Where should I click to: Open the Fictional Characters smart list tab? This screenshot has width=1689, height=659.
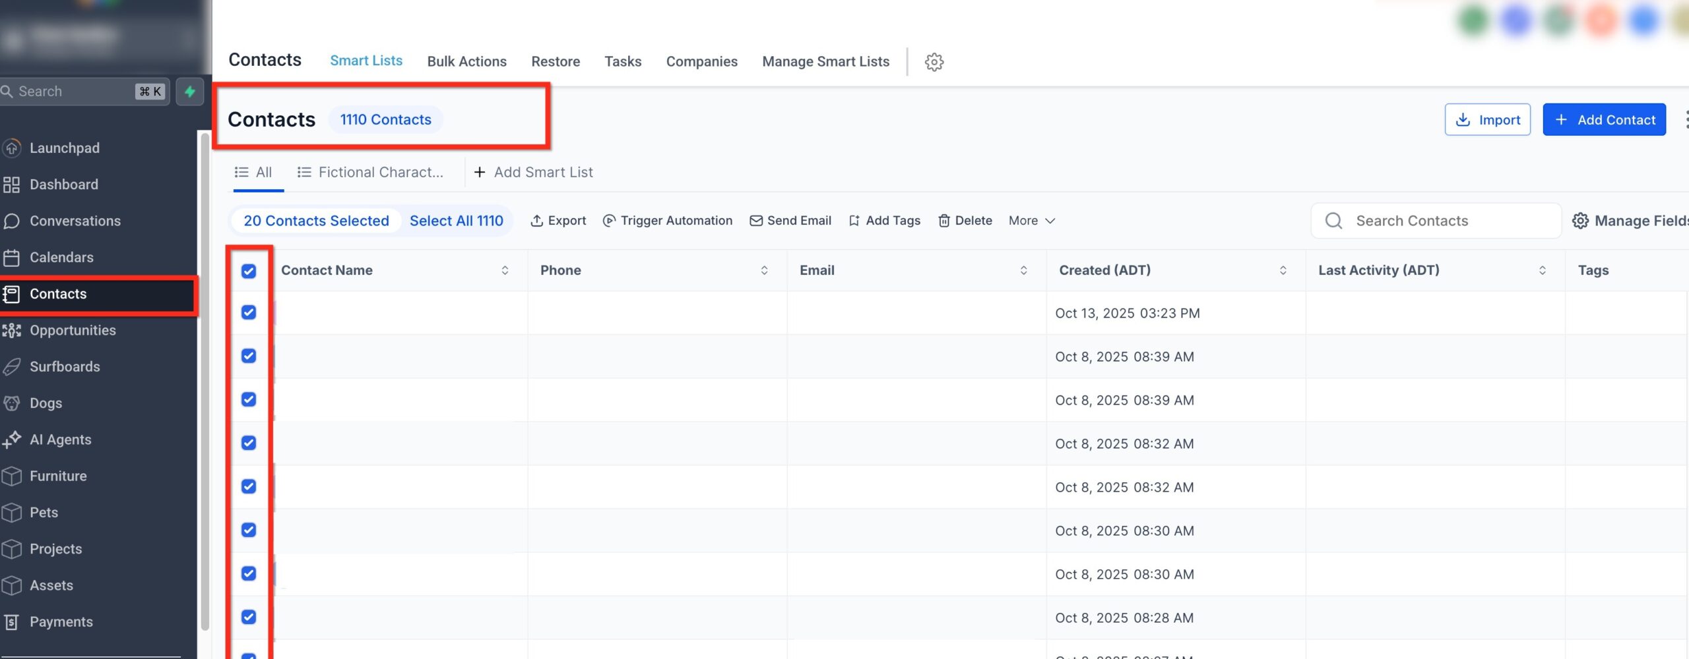coord(371,172)
